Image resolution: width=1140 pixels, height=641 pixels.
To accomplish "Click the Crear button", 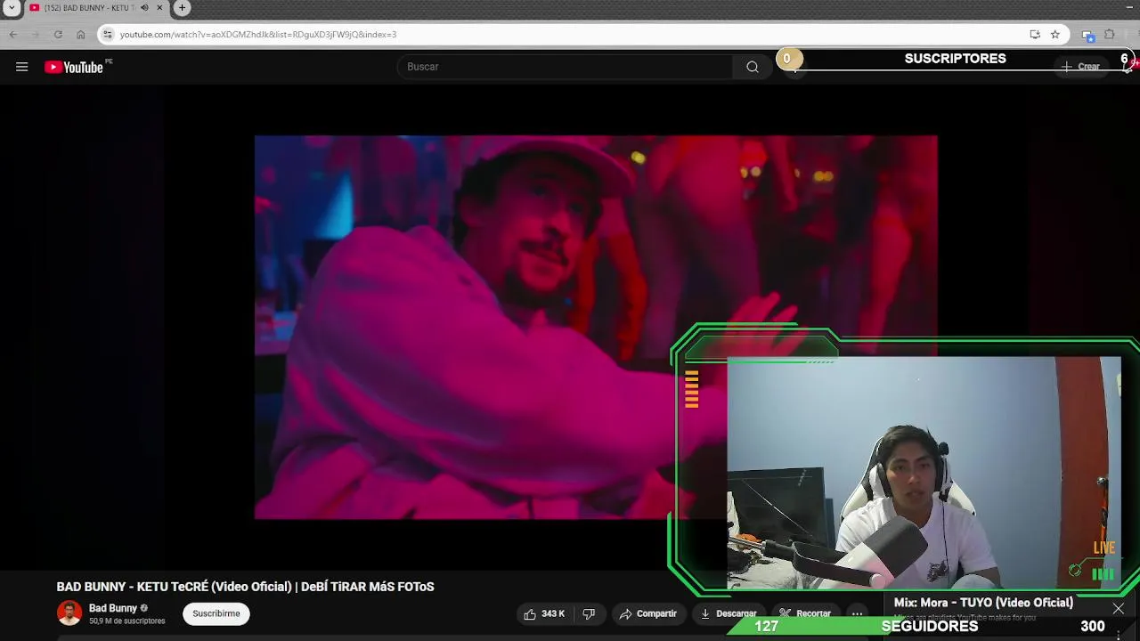I will pos(1080,67).
